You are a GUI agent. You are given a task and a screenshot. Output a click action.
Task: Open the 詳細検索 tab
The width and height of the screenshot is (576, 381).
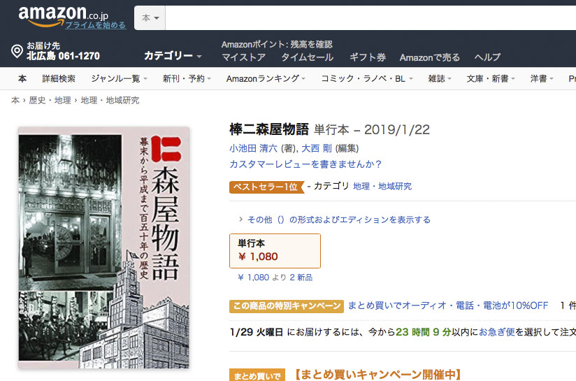click(59, 78)
